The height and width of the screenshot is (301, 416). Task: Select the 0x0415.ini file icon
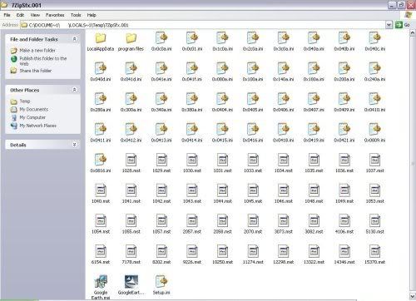click(222, 130)
